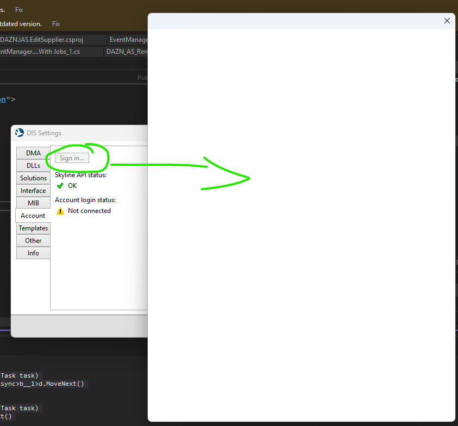Open the MIB tab
This screenshot has width=458, height=426.
point(33,203)
